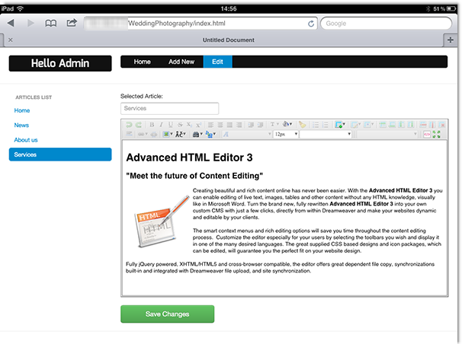Insert table row above icon
This screenshot has height=344, width=462.
pyautogui.click(x=382, y=124)
